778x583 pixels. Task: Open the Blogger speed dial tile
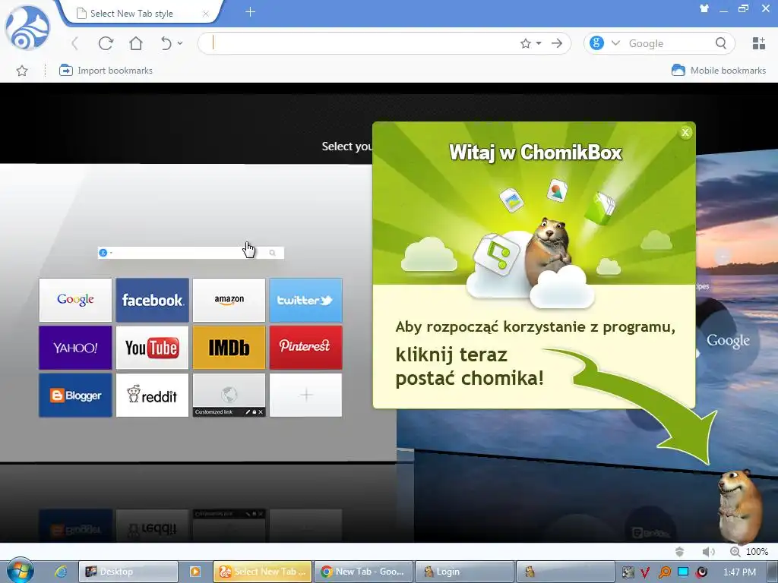(75, 395)
